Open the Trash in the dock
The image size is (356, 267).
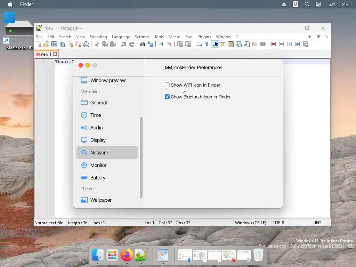point(258,255)
